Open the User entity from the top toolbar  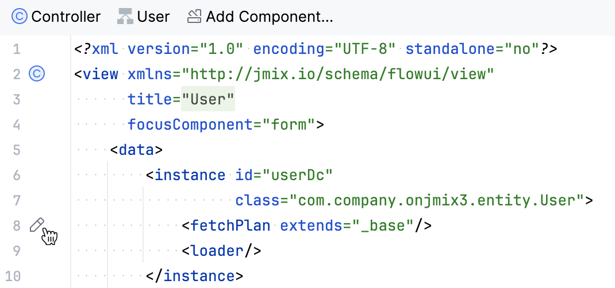tap(144, 17)
